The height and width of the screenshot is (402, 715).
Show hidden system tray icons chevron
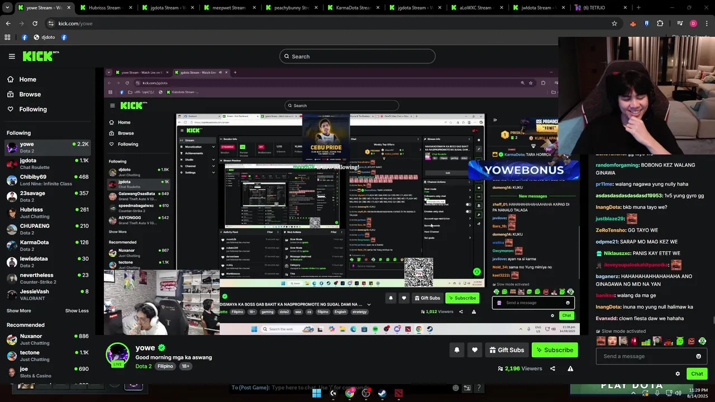pos(633,393)
